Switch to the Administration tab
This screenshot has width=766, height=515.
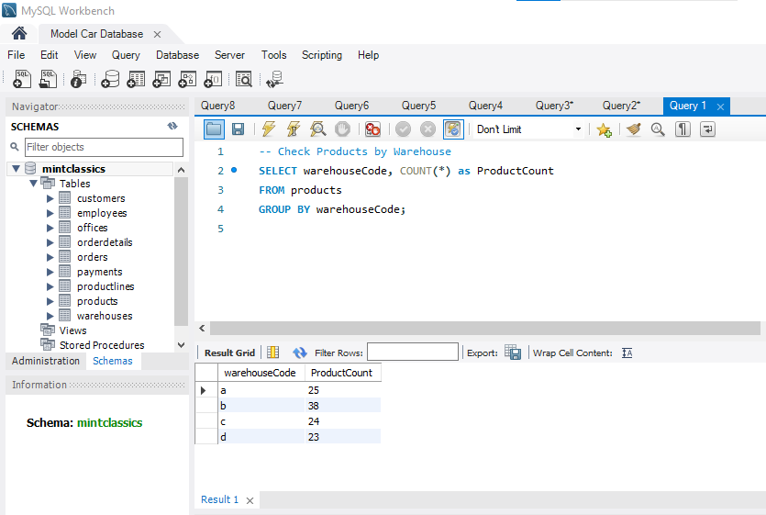(x=45, y=361)
